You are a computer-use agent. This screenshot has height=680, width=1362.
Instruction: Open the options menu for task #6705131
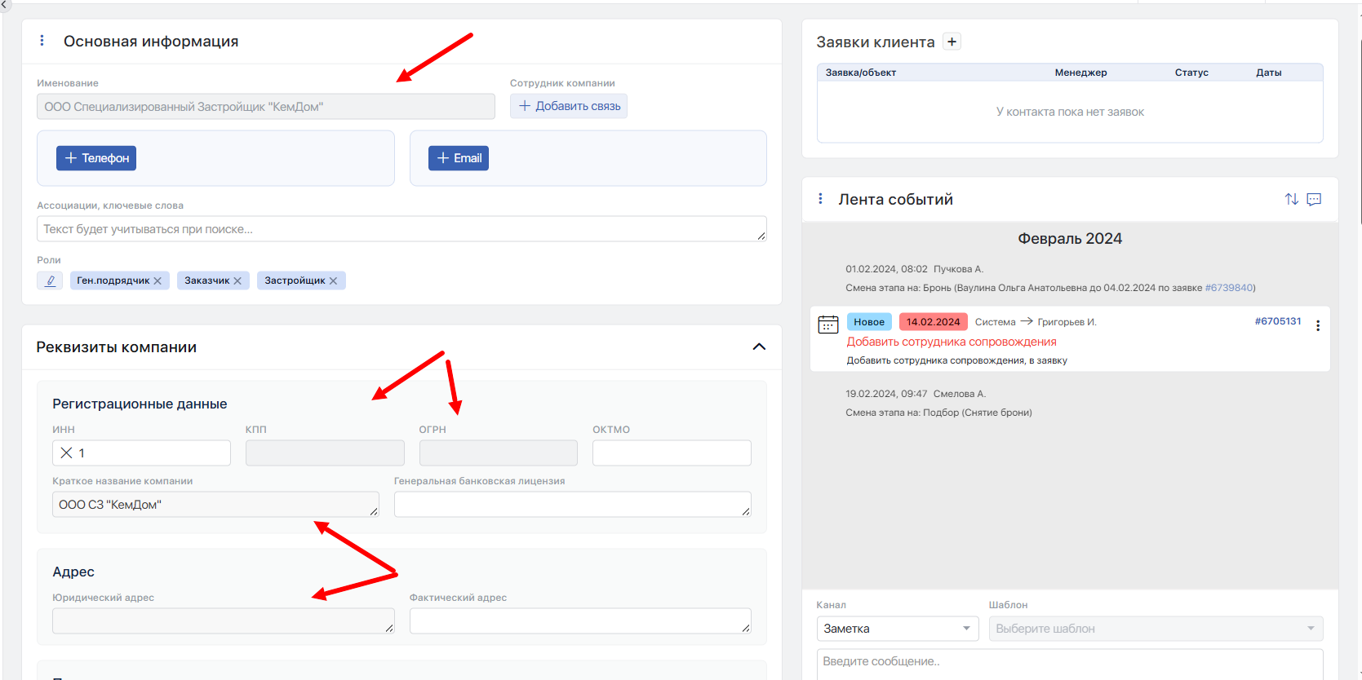click(1317, 325)
